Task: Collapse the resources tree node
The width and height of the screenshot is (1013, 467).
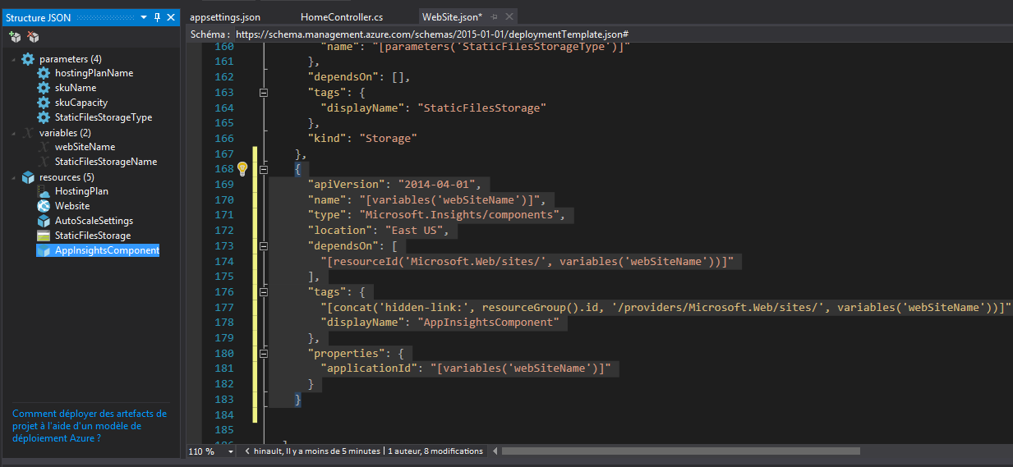Action: 14,177
